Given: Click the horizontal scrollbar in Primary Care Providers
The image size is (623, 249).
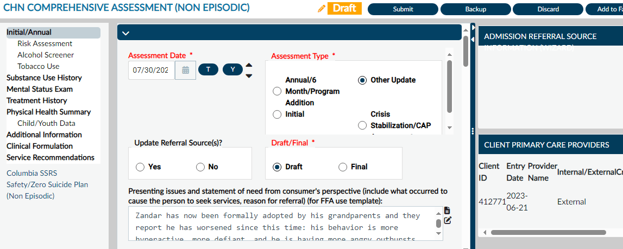Looking at the screenshot, I should [548, 232].
